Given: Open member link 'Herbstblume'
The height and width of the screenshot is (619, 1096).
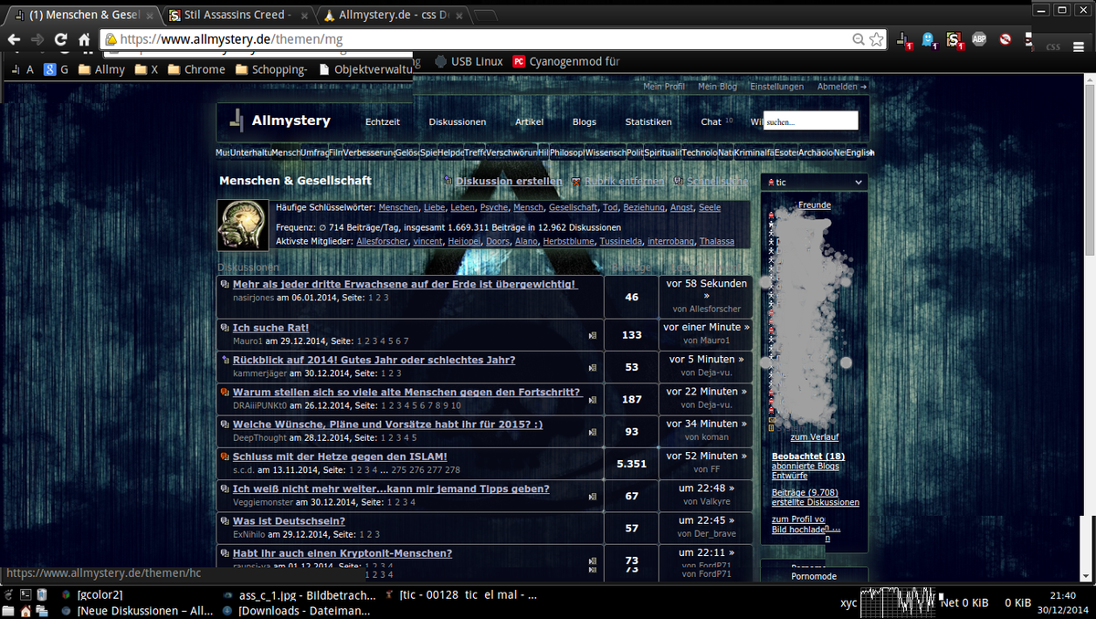Looking at the screenshot, I should pyautogui.click(x=569, y=241).
